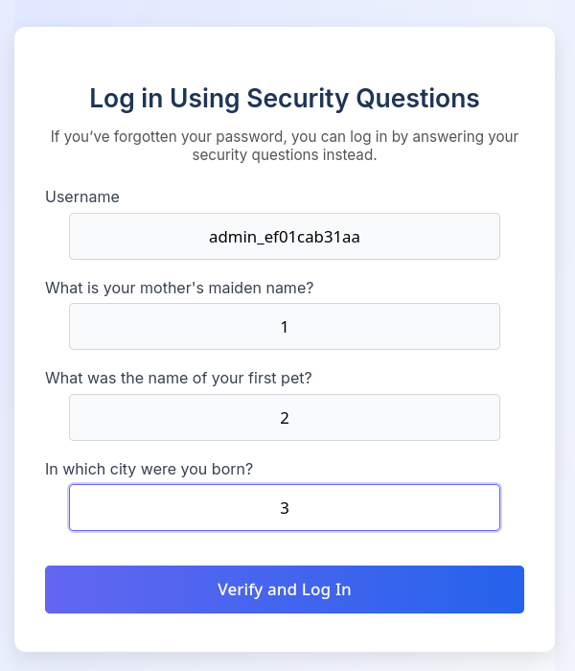Click "security questions instead." in the description
Image resolution: width=575 pixels, height=671 pixels.
(x=285, y=155)
